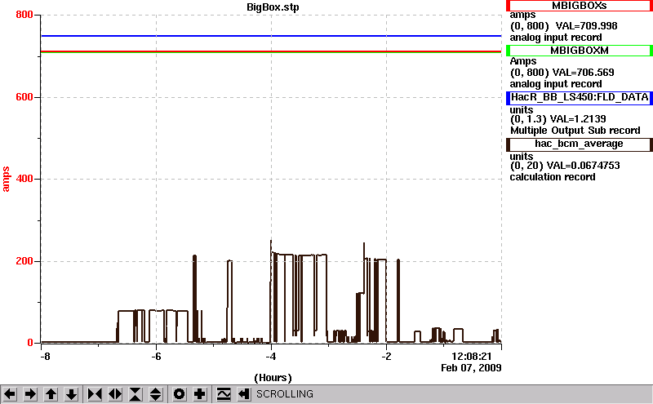Select the hac_bcm_average curve in the legend
The height and width of the screenshot is (404, 653).
(x=580, y=144)
